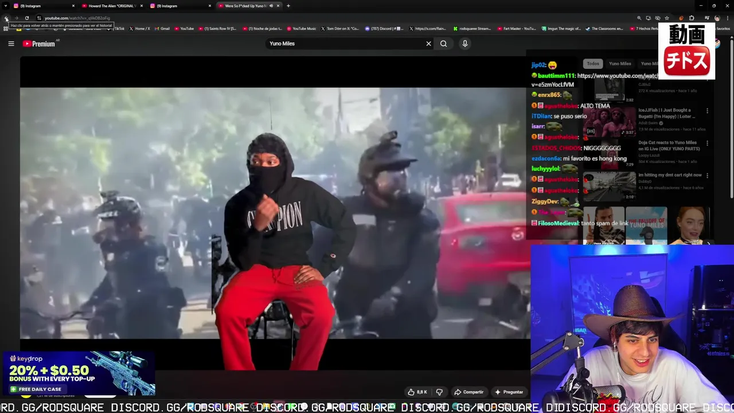Open the YouTube hamburger guide menu
The height and width of the screenshot is (413, 734).
pyautogui.click(x=11, y=44)
